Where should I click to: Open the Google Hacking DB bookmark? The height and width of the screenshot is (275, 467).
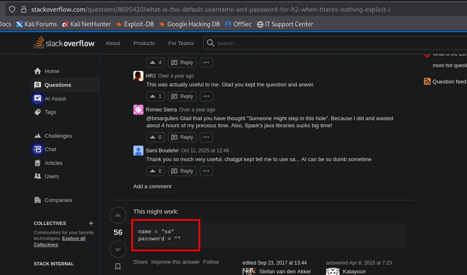click(189, 24)
